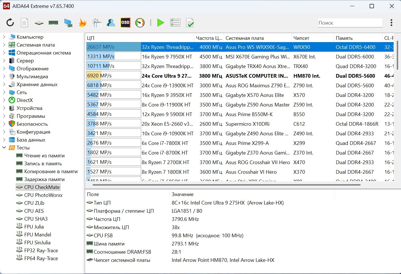Click the Частота ЦП column header
Screen dimensions: 401x274
tap(209, 38)
